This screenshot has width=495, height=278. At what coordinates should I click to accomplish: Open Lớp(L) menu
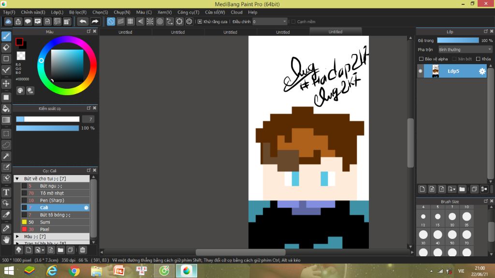click(57, 12)
